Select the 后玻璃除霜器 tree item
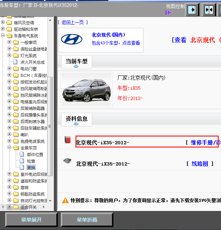The width and height of the screenshot is (221, 230). coord(33,108)
